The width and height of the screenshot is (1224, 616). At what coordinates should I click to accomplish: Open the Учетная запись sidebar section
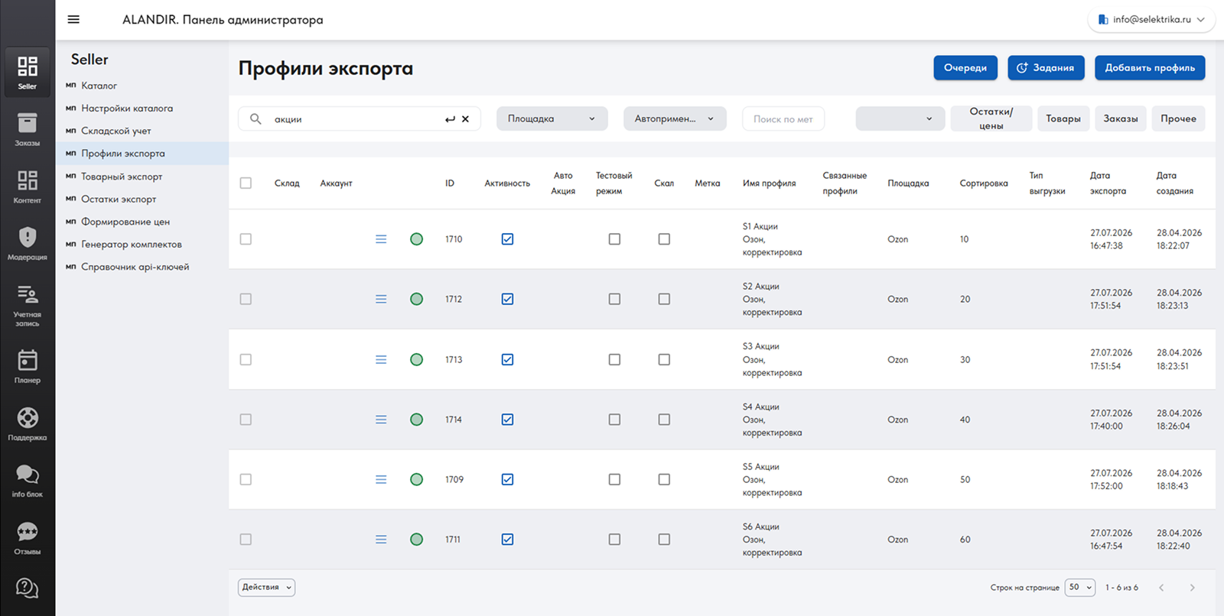(28, 305)
